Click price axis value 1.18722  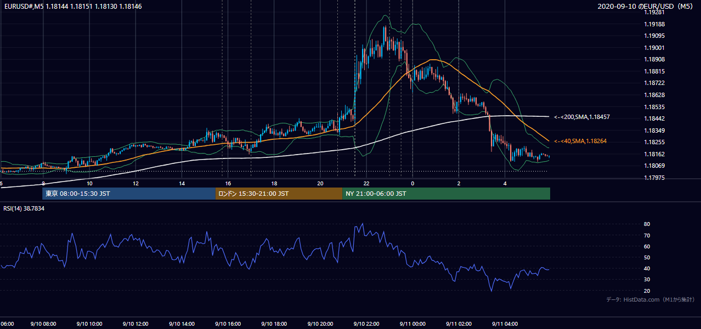pyautogui.click(x=655, y=83)
